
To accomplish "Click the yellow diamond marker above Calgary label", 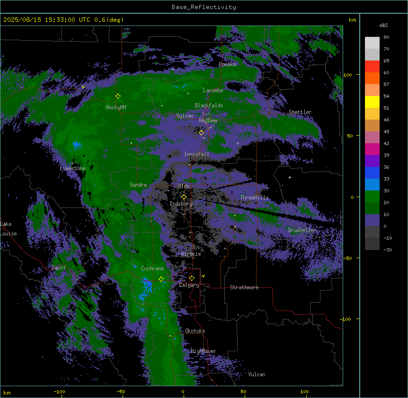I will pyautogui.click(x=192, y=278).
